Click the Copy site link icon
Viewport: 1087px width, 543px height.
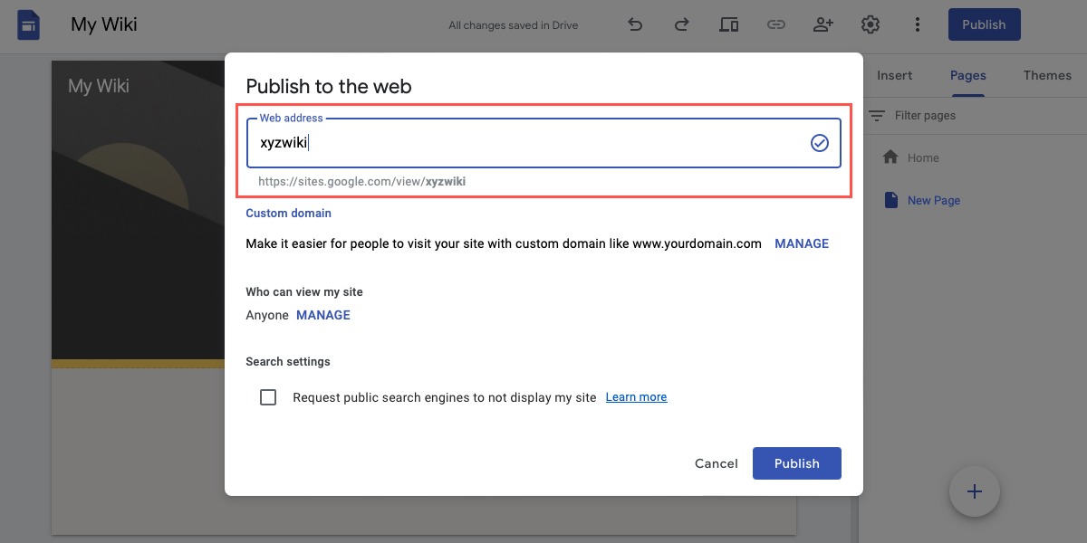point(776,24)
